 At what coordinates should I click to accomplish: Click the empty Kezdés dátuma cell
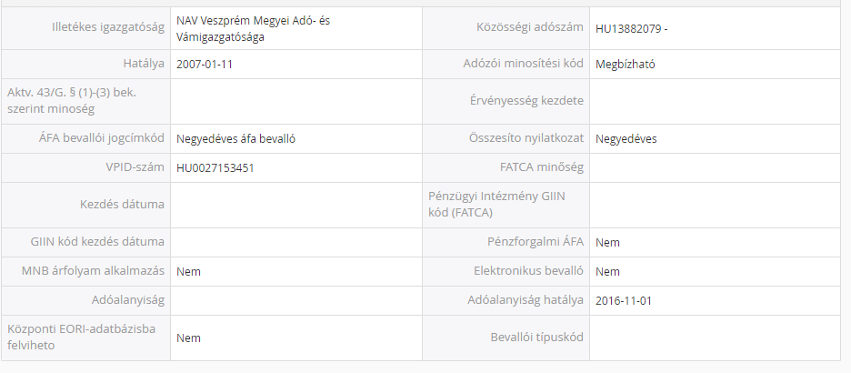295,206
